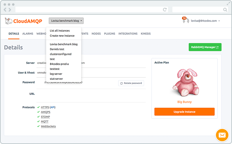
Task: Switch to log-server instance
Action: (x=56, y=74)
